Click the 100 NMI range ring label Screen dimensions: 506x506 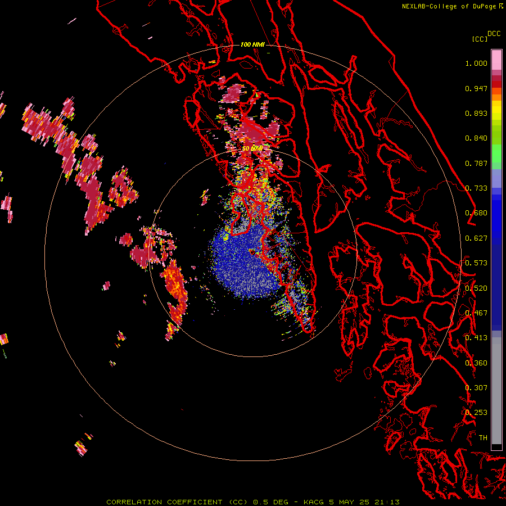point(252,44)
